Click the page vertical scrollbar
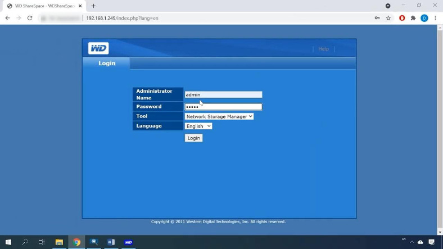The image size is (443, 249). pos(440,130)
